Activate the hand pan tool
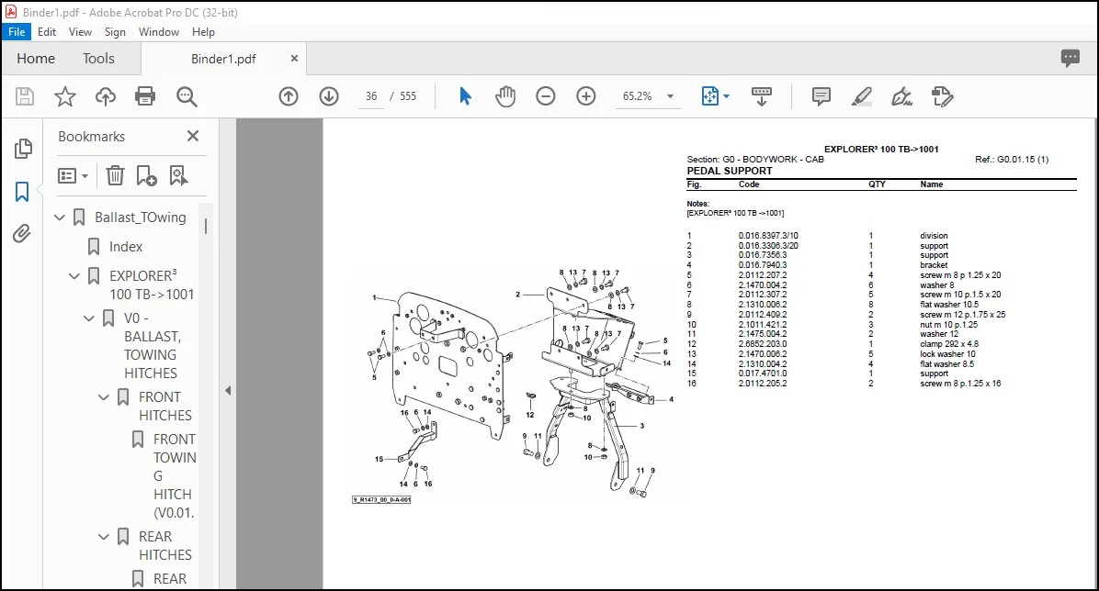Viewport: 1099px width, 591px height. (505, 96)
